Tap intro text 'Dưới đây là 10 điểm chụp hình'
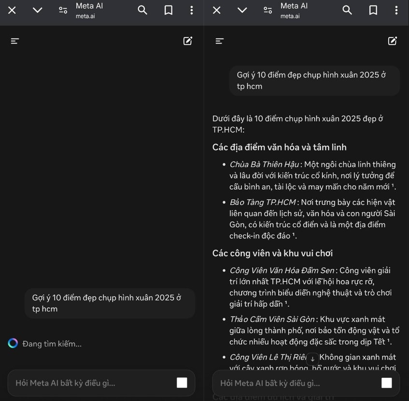 (297, 124)
